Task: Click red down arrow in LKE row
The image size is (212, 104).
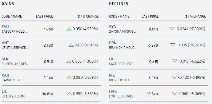Action: pyautogui.click(x=175, y=61)
